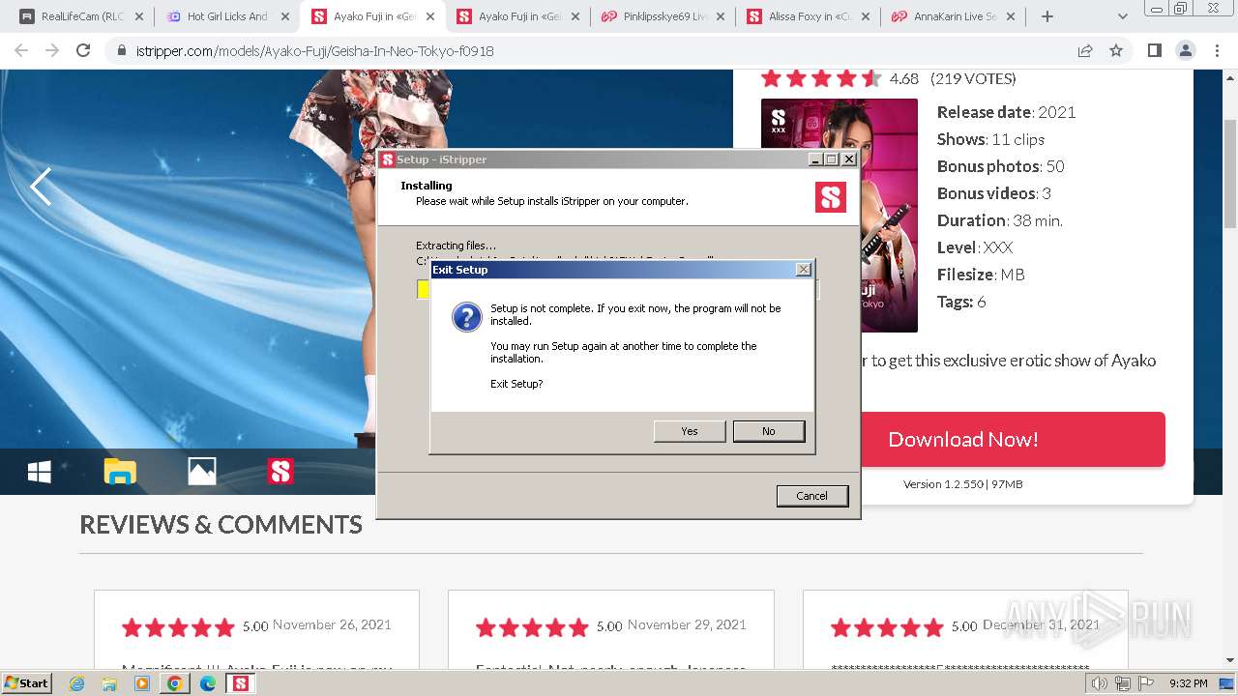Click the action center flag tray icon
Viewport: 1238px width, 696px height.
[1146, 683]
